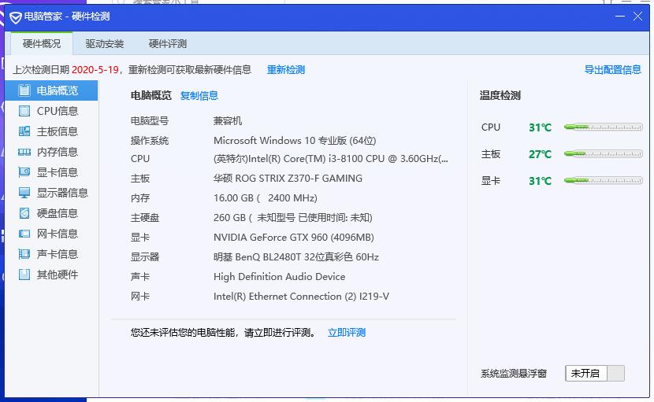Image resolution: width=654 pixels, height=402 pixels.
Task: Click 华硕 ROG STRIX Z370-F GAMING text
Action: click(288, 179)
